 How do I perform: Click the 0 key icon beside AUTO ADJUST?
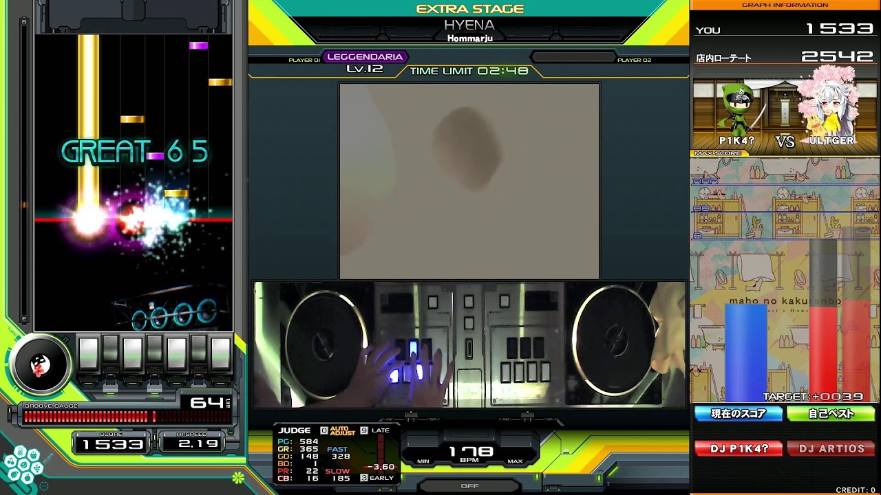click(x=324, y=431)
